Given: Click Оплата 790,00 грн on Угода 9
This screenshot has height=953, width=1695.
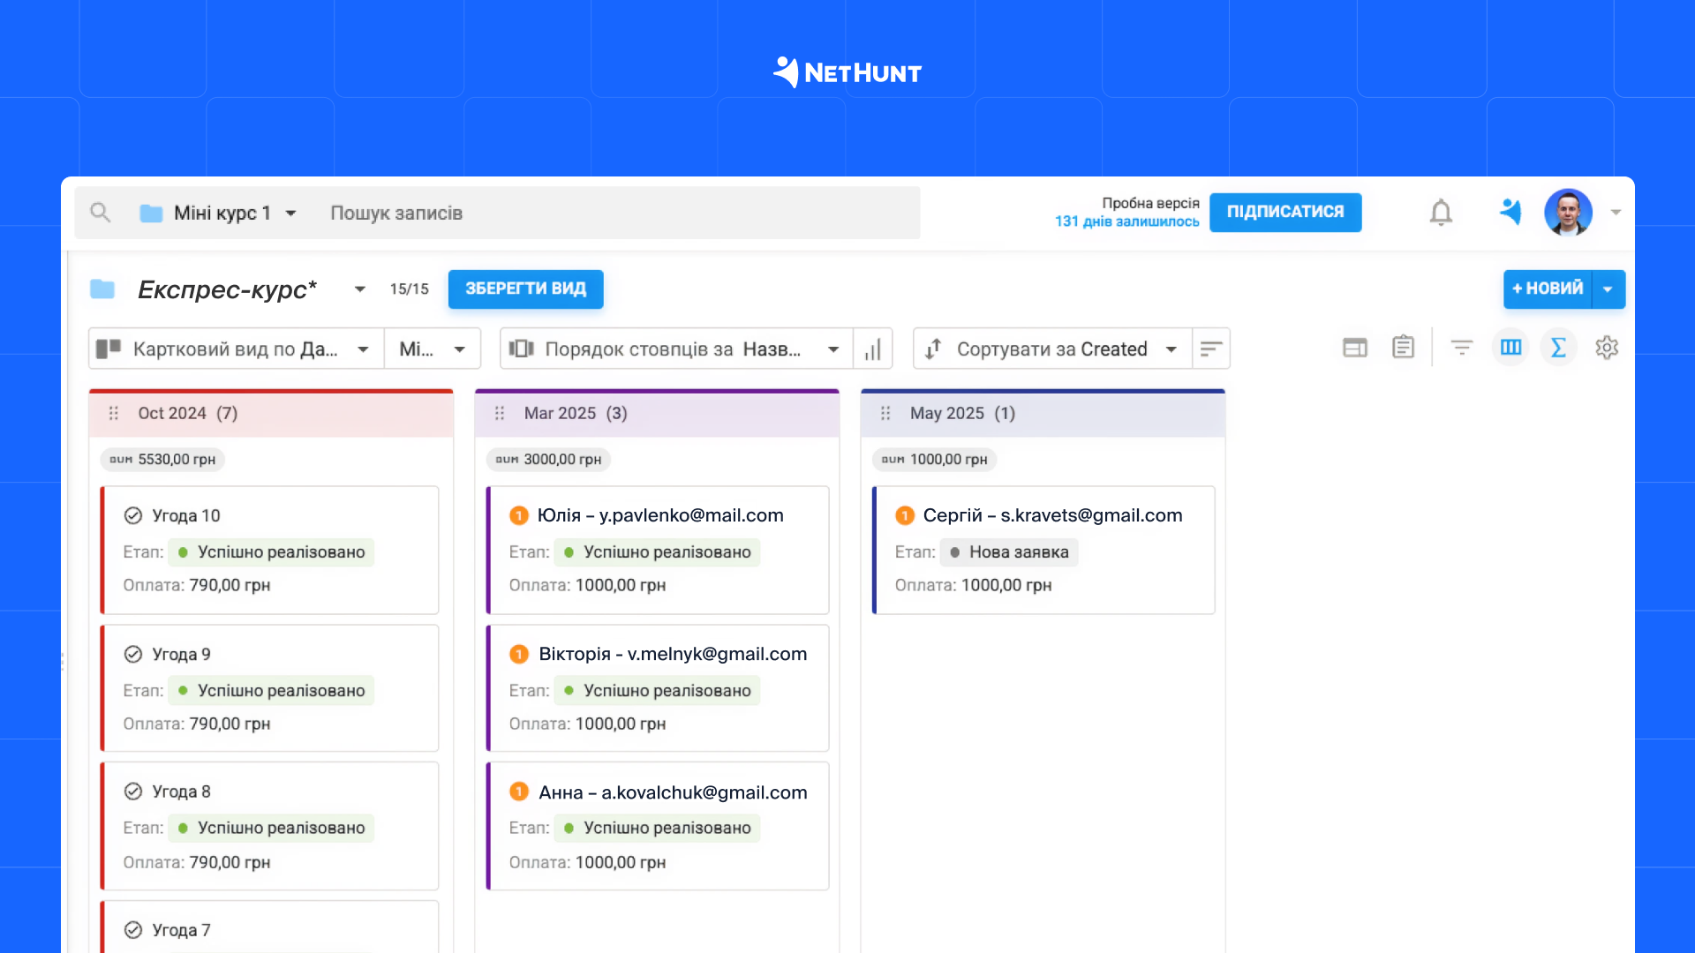Looking at the screenshot, I should (x=197, y=724).
